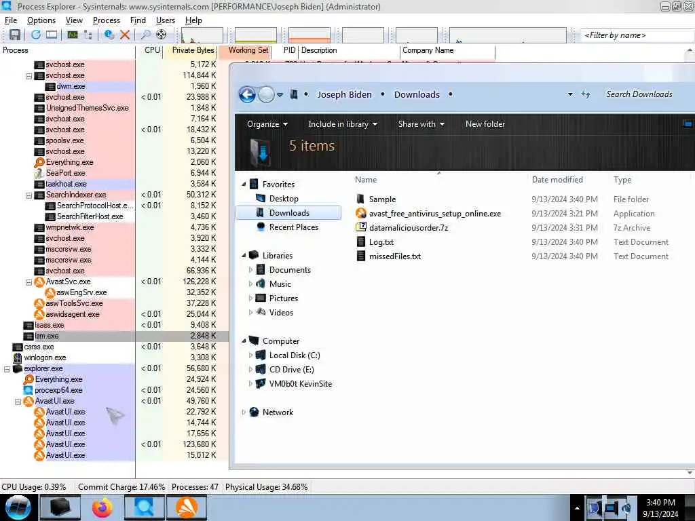
Task: Open Firefox from the taskbar
Action: pyautogui.click(x=102, y=507)
